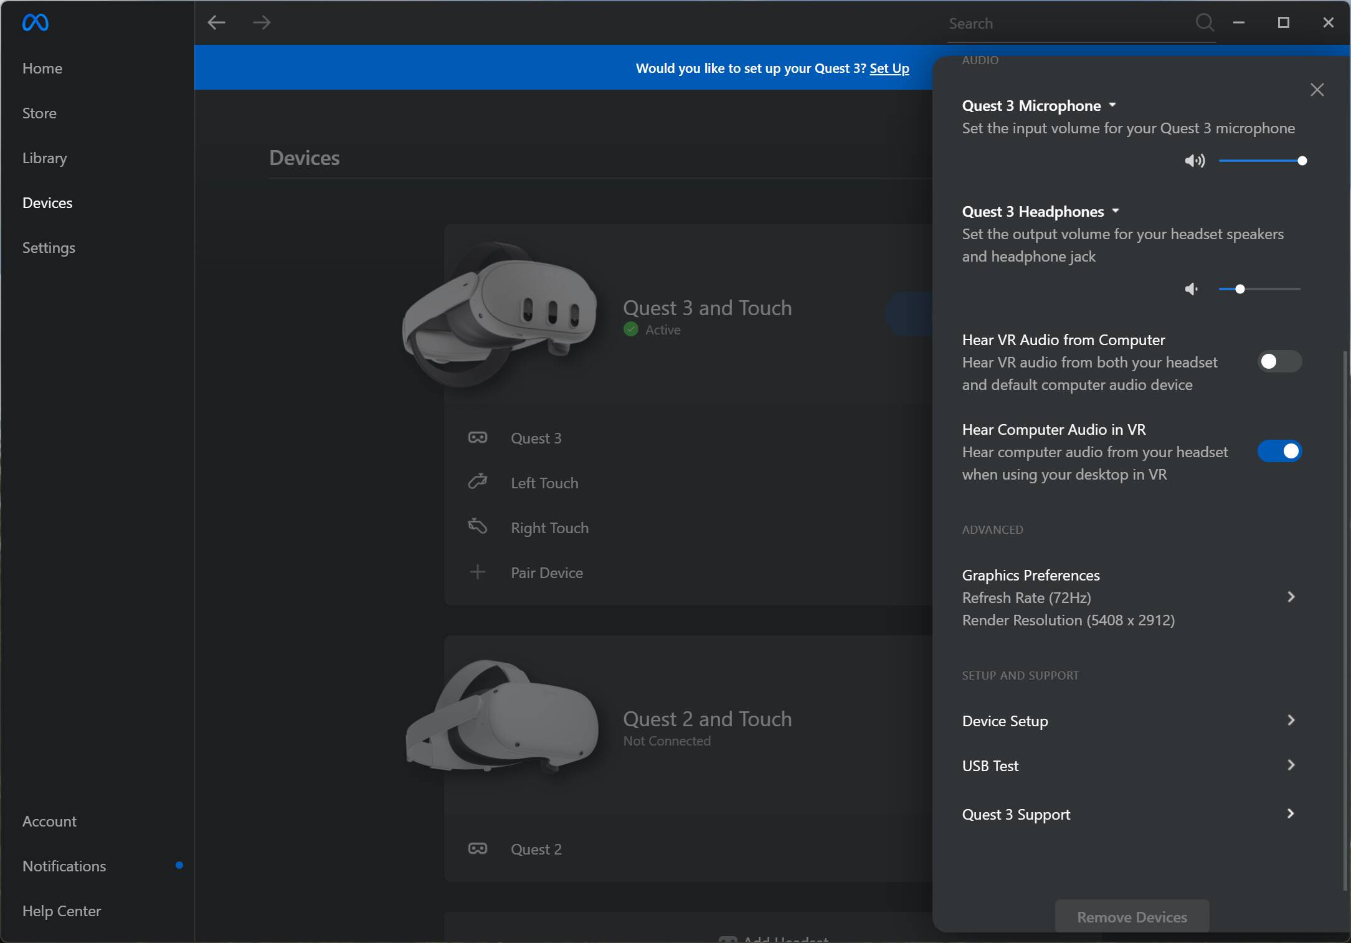The width and height of the screenshot is (1351, 943).
Task: Close the device settings side panel
Action: tap(1317, 90)
